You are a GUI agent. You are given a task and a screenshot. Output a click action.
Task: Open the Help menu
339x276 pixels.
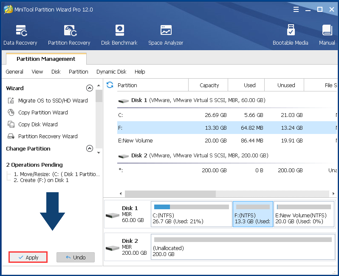tap(140, 71)
